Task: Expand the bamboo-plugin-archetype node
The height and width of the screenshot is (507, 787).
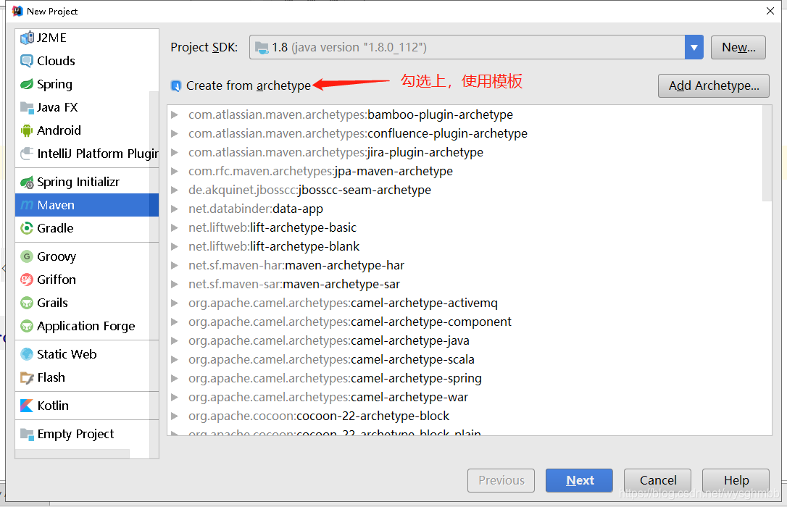Action: pos(175,115)
